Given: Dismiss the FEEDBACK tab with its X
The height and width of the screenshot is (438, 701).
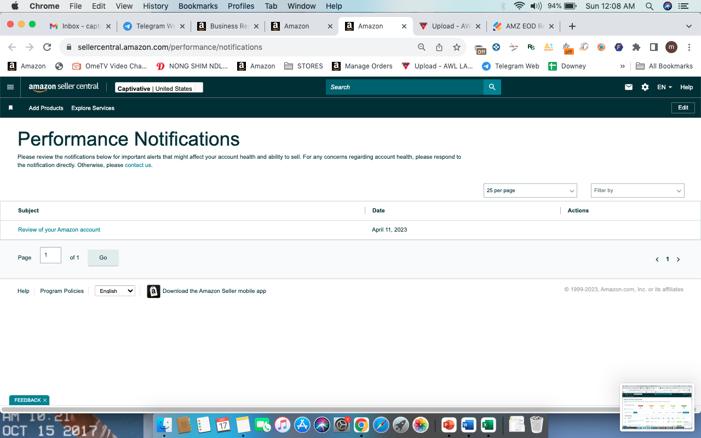Looking at the screenshot, I should click(45, 400).
